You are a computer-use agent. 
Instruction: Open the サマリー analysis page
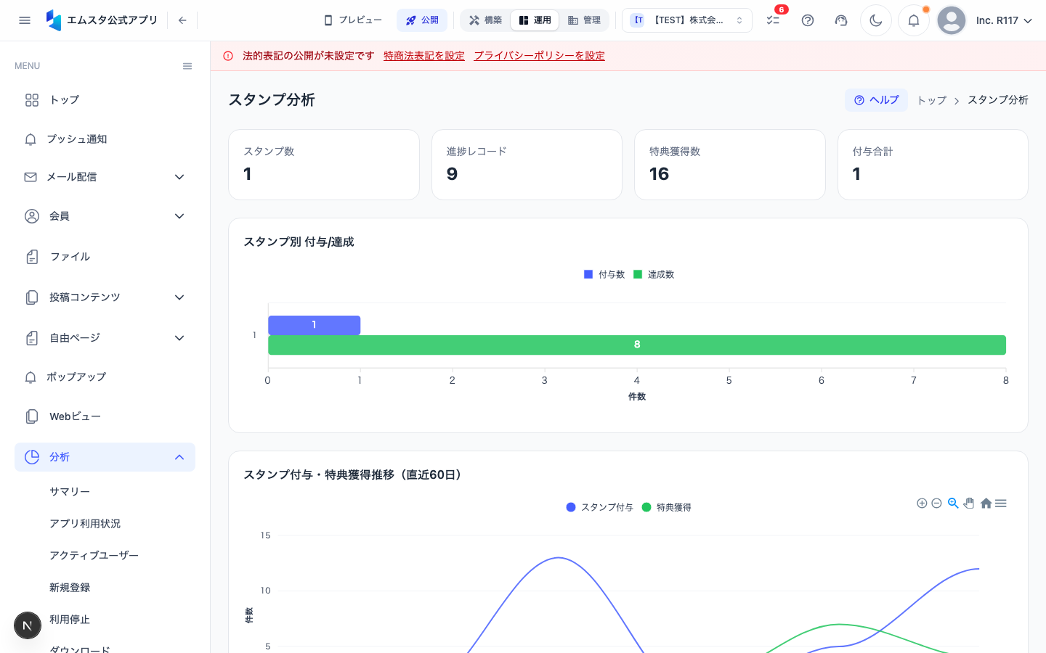(70, 492)
